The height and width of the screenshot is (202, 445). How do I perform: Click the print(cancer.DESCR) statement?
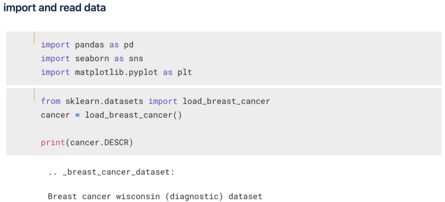(87, 142)
